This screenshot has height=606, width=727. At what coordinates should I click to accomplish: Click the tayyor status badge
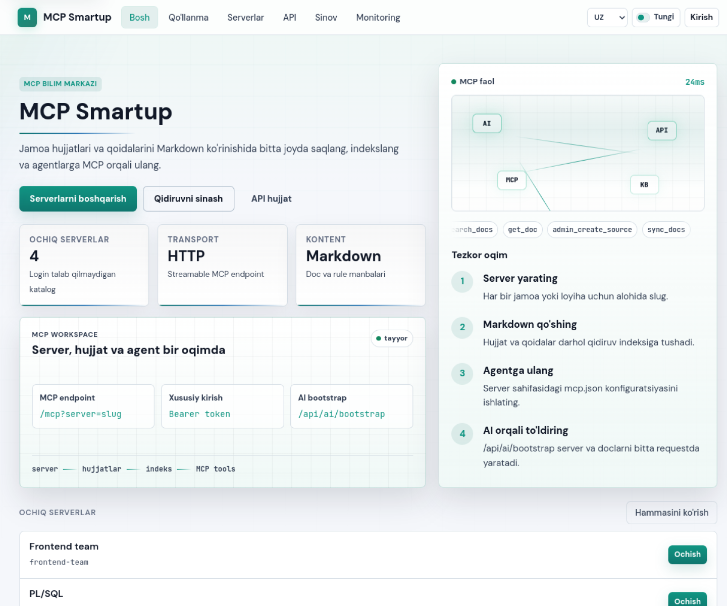pyautogui.click(x=392, y=338)
